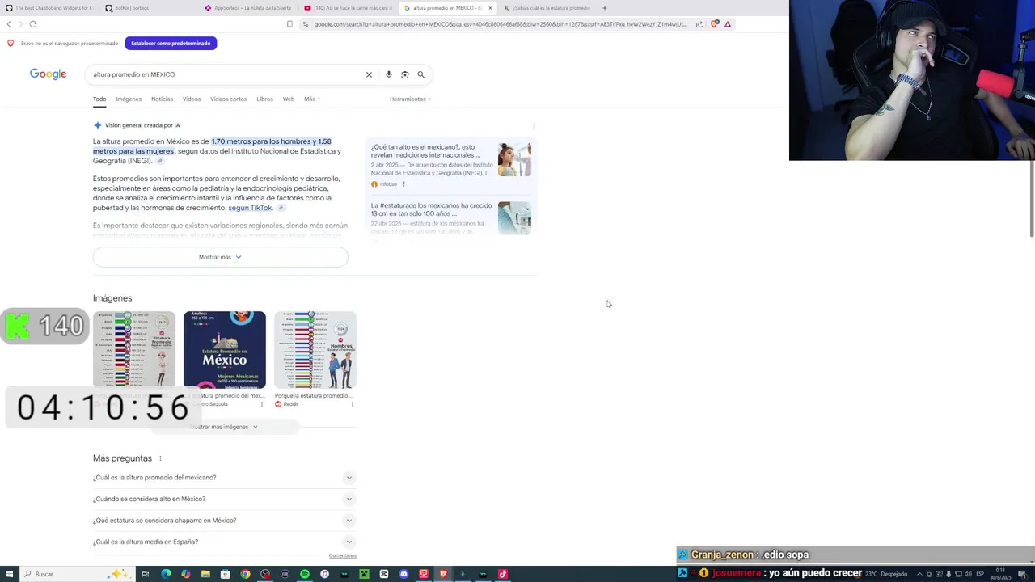The height and width of the screenshot is (582, 1035).
Task: Open AI overview three-dot options
Action: pyautogui.click(x=534, y=125)
